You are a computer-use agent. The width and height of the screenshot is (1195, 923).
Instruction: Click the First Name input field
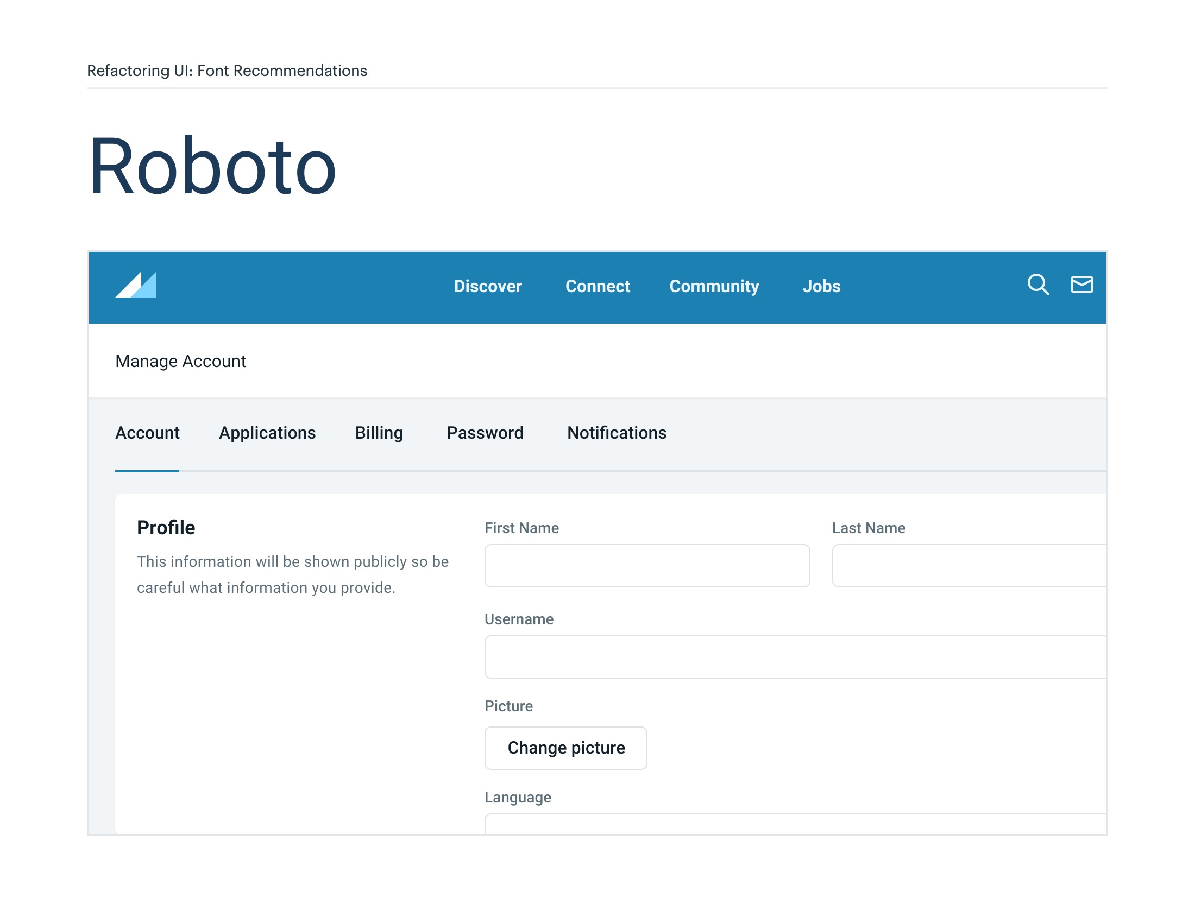point(647,565)
